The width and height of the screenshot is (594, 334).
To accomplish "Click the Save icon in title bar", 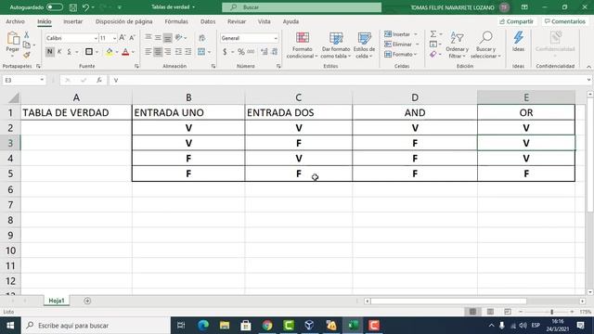I will [73, 7].
